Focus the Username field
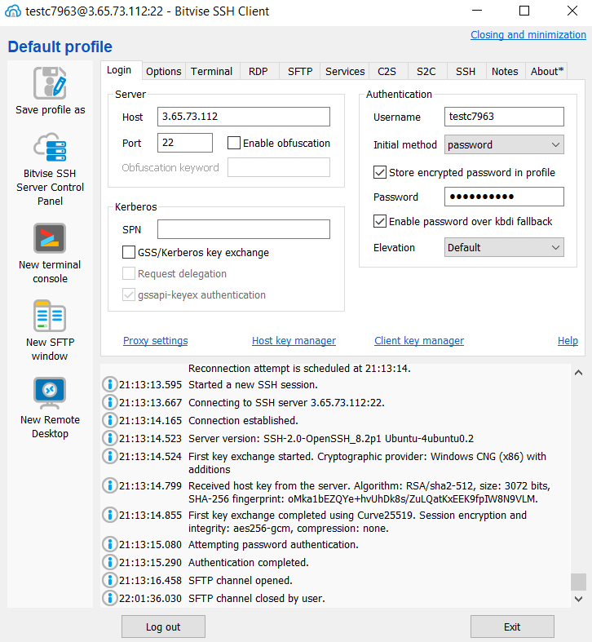This screenshot has width=592, height=642. click(x=504, y=117)
